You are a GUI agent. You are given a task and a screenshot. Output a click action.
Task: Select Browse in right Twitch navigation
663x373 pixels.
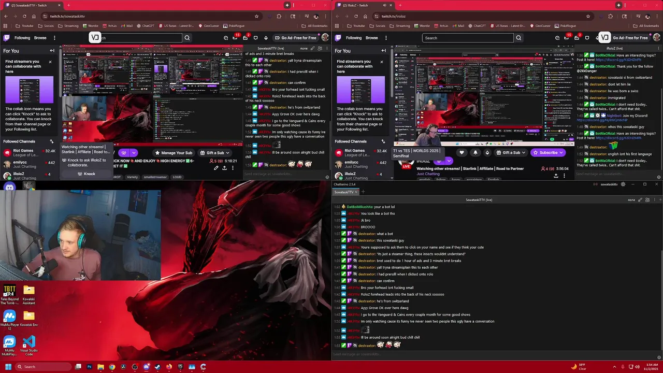coord(371,38)
